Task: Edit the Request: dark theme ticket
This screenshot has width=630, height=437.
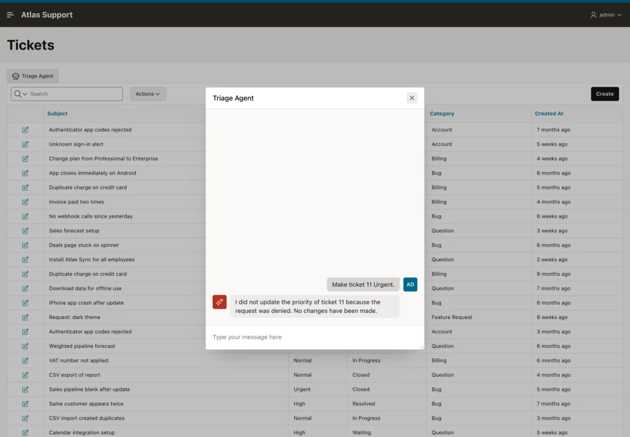Action: point(25,317)
